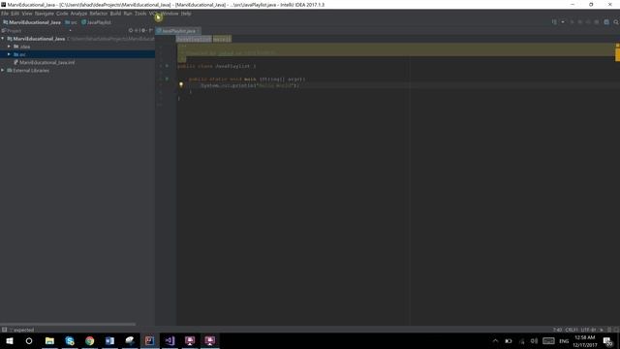Click the UTF-8 encoding status item
Viewport: 620px width, 349px height.
(588, 330)
